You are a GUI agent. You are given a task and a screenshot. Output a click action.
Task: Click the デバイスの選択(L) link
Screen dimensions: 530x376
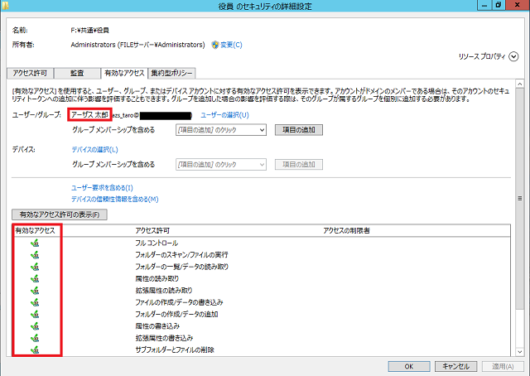[x=94, y=150]
